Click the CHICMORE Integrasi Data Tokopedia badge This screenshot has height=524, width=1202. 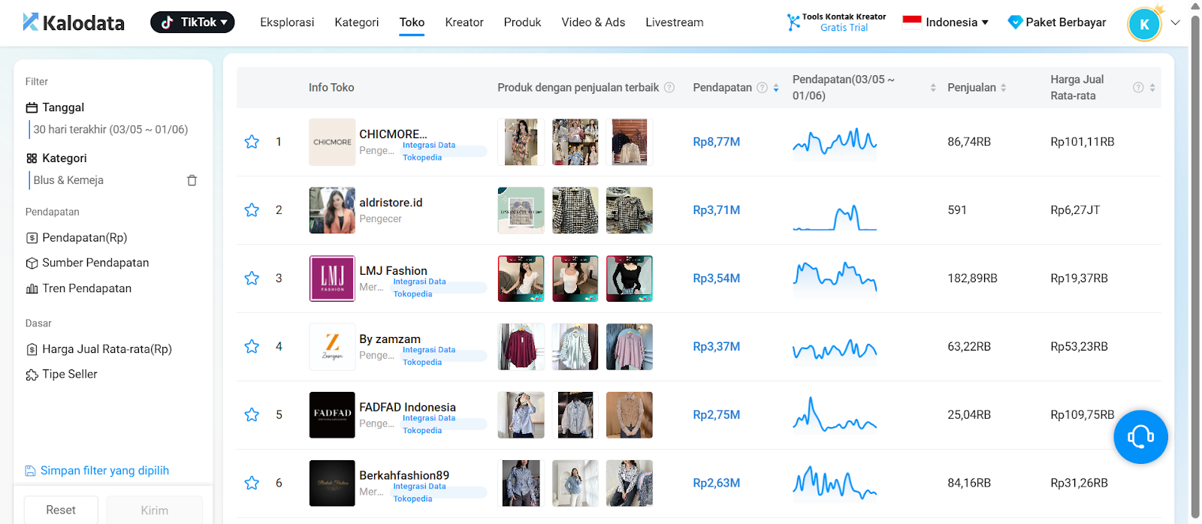(x=443, y=152)
